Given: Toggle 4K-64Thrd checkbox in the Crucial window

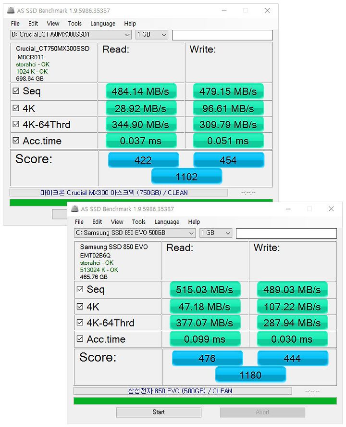Looking at the screenshot, I should pos(16,124).
